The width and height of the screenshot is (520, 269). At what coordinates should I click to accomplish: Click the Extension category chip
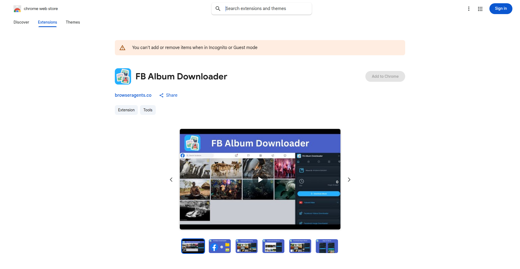point(126,110)
